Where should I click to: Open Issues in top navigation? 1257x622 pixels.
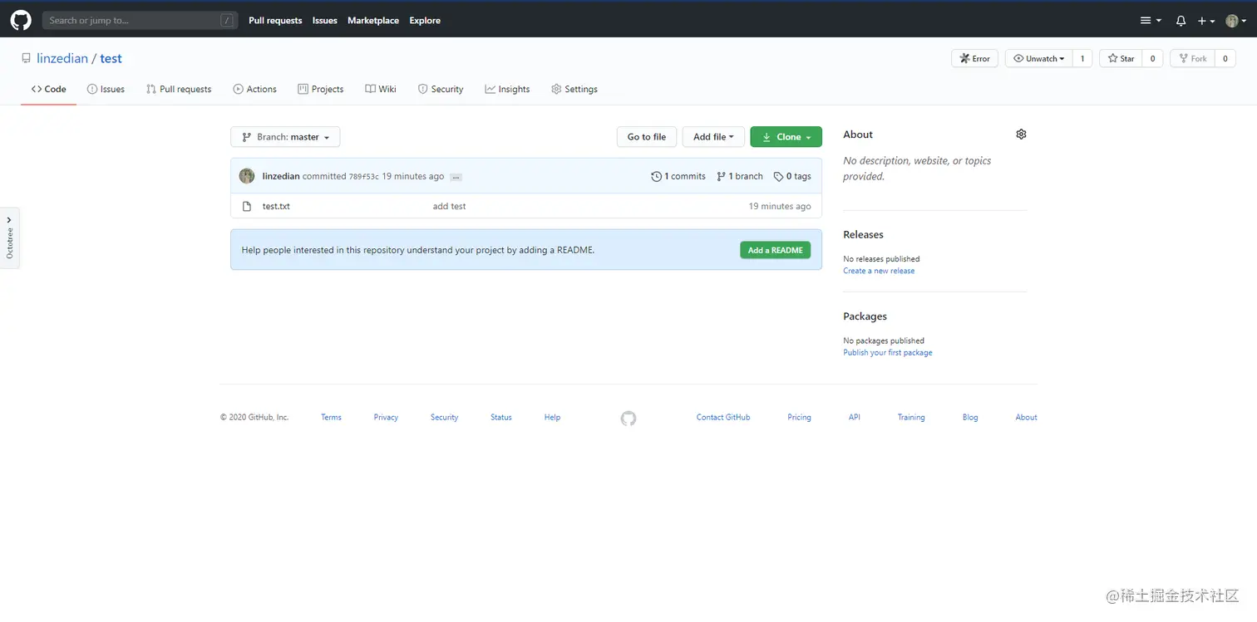pyautogui.click(x=325, y=21)
